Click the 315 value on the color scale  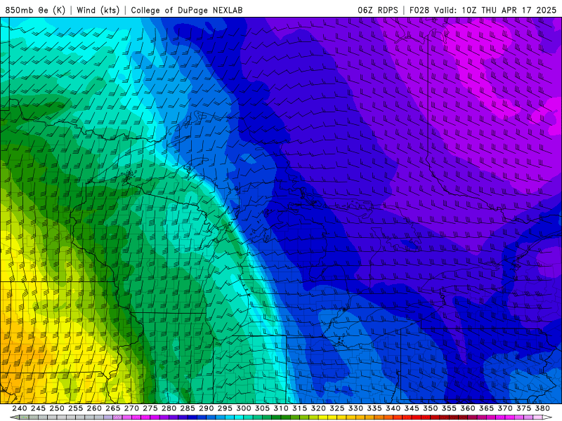300,408
